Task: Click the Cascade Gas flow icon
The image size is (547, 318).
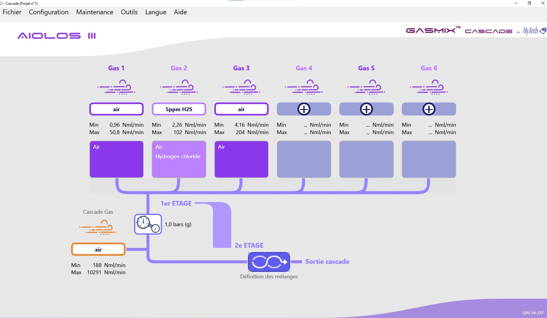Action: click(x=98, y=227)
